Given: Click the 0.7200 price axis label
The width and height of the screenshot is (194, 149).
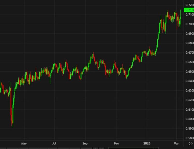Looking at the screenshot, I should pyautogui.click(x=190, y=5).
